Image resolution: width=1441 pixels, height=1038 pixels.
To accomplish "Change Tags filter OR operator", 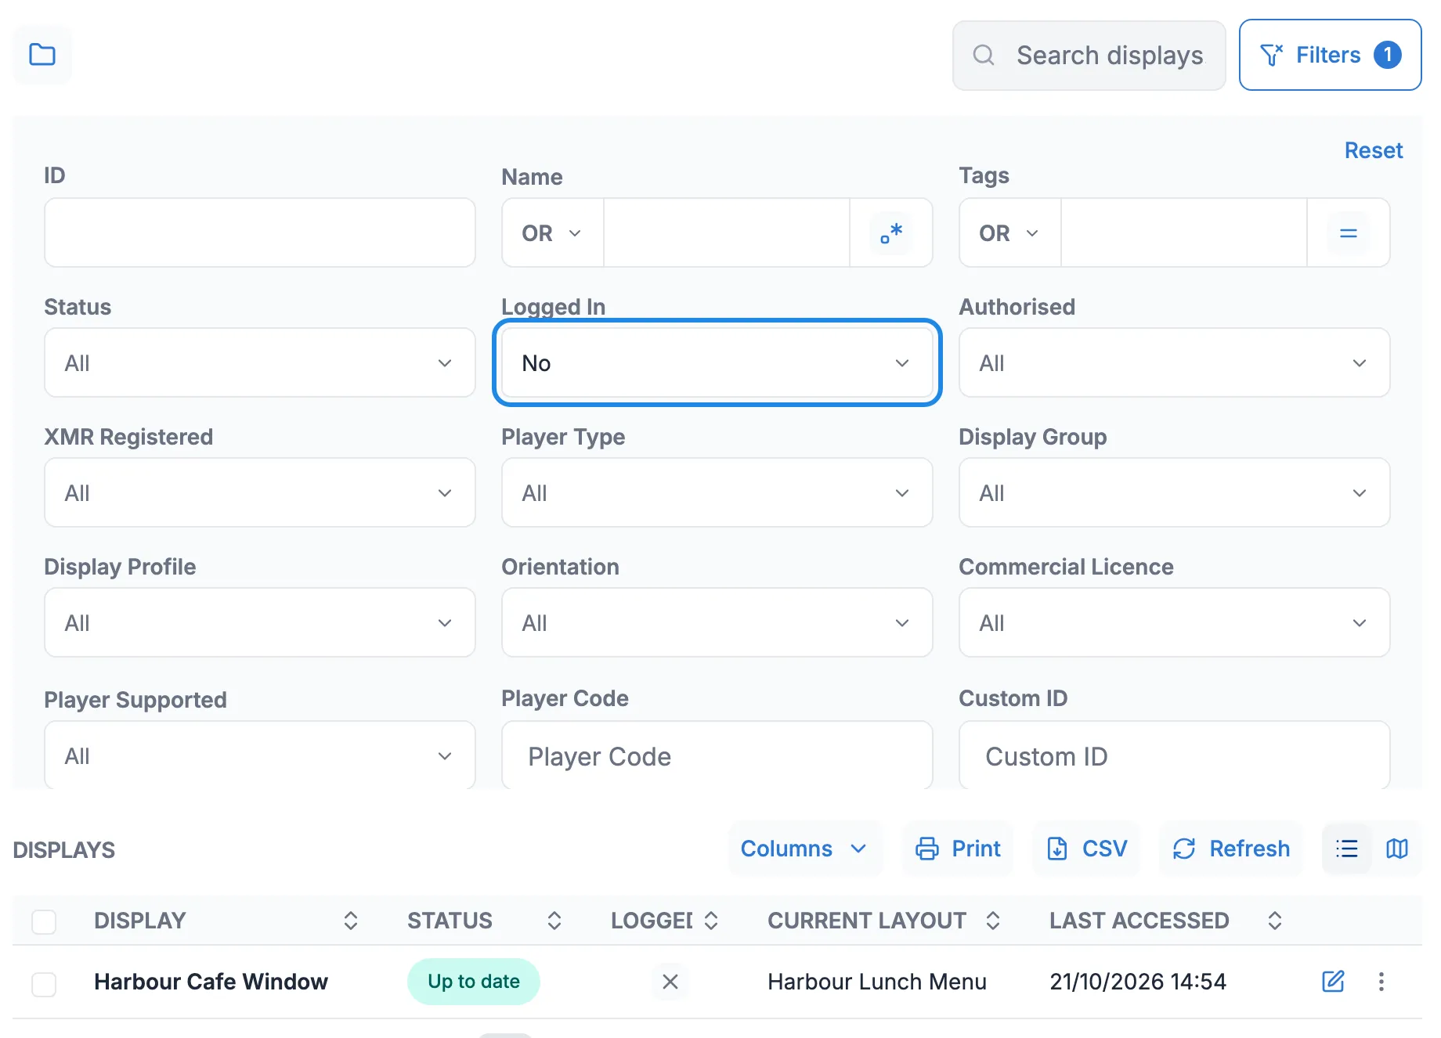I will click(1010, 233).
